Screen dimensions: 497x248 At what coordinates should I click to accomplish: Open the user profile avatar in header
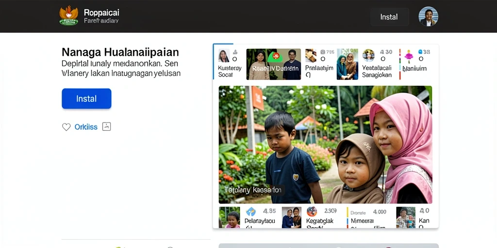(428, 16)
